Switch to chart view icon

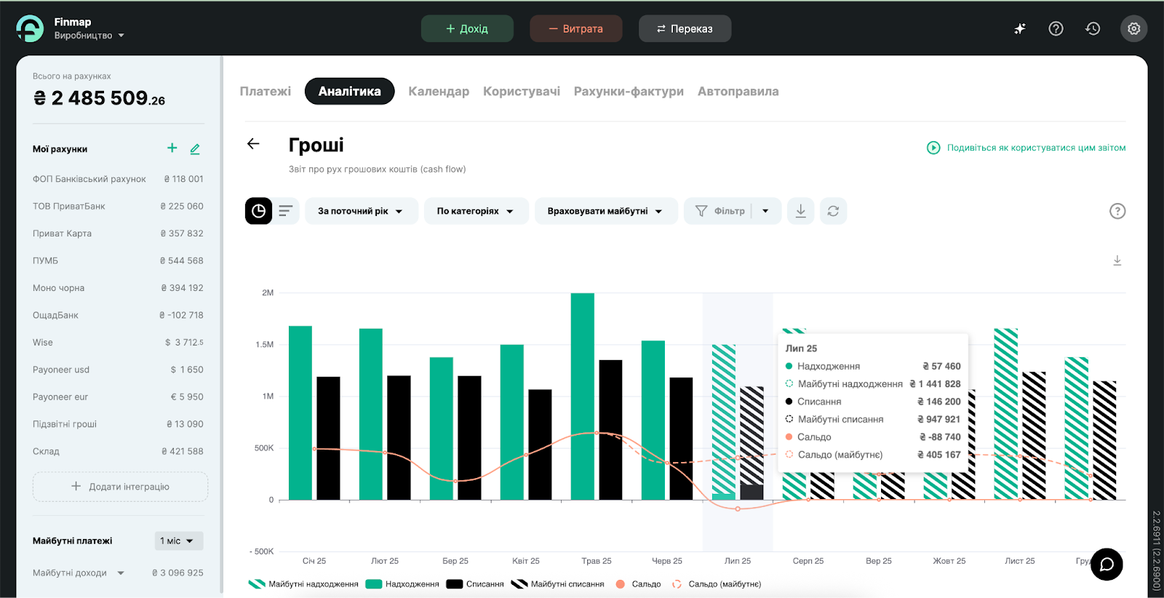(x=258, y=211)
